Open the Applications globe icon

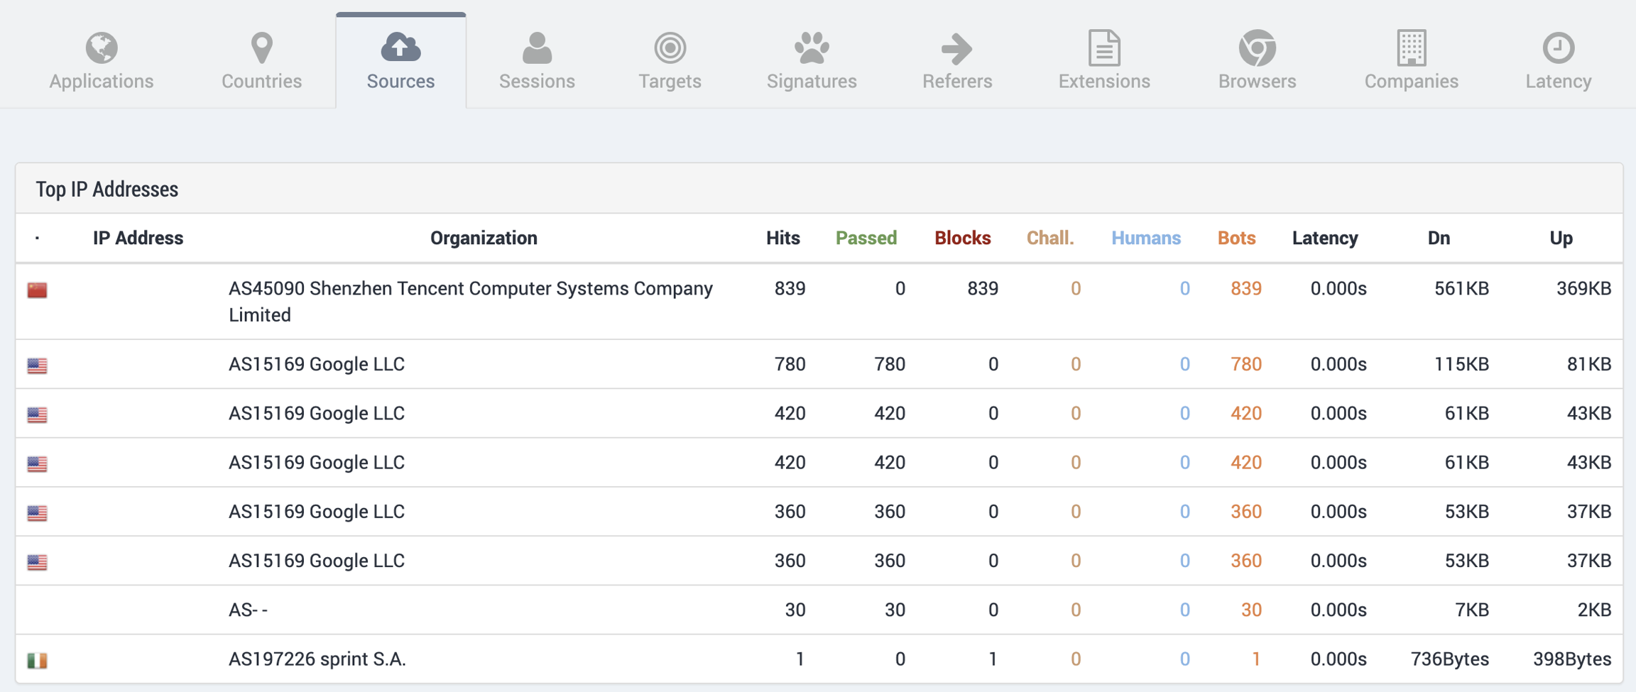point(102,48)
